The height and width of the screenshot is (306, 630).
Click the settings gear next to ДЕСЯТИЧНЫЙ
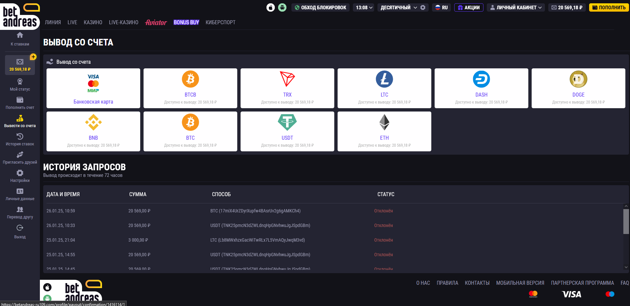(423, 7)
